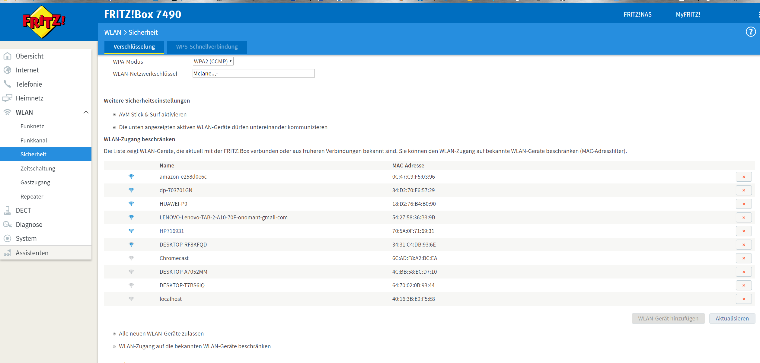Open the HP716931 device link

172,231
